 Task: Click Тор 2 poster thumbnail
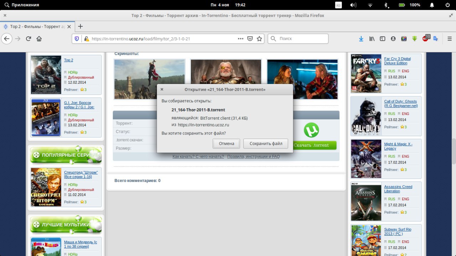click(x=46, y=74)
